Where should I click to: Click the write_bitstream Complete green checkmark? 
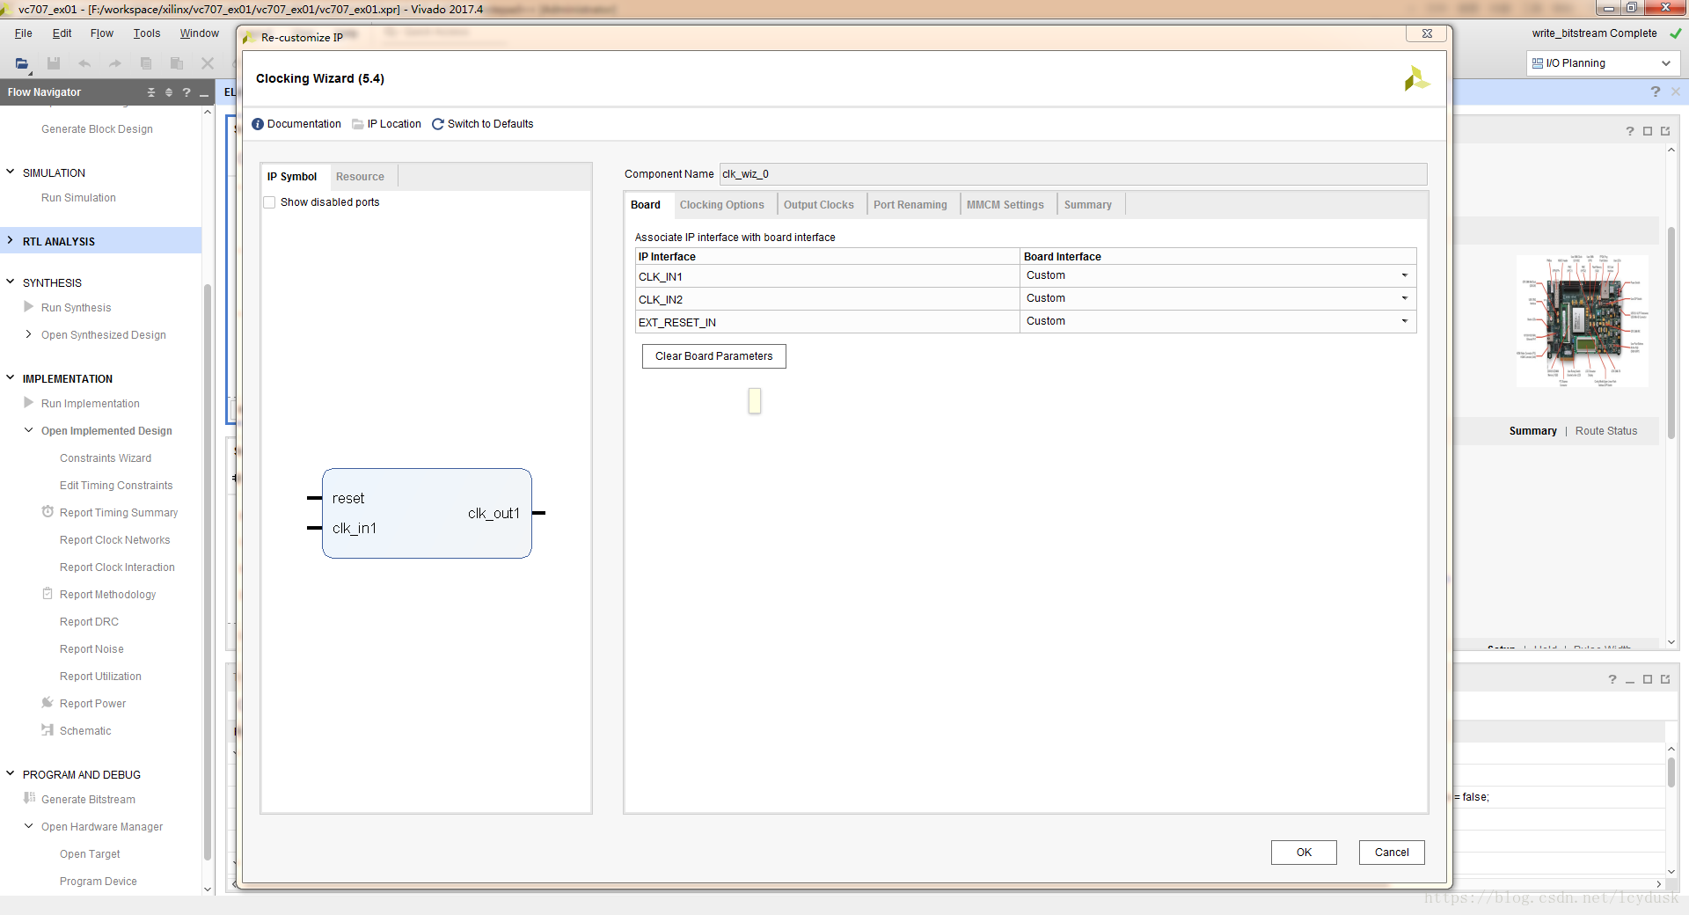pyautogui.click(x=1675, y=33)
